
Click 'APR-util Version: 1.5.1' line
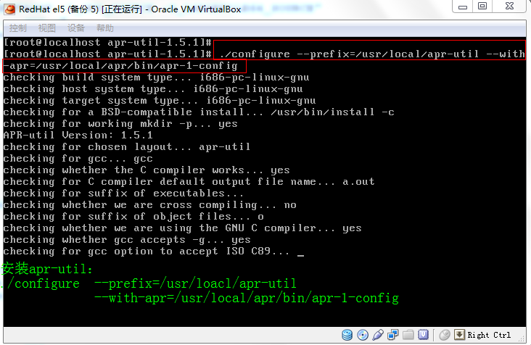click(78, 136)
